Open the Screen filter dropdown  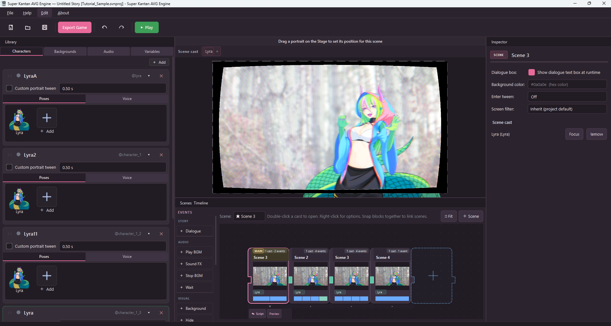pyautogui.click(x=567, y=109)
